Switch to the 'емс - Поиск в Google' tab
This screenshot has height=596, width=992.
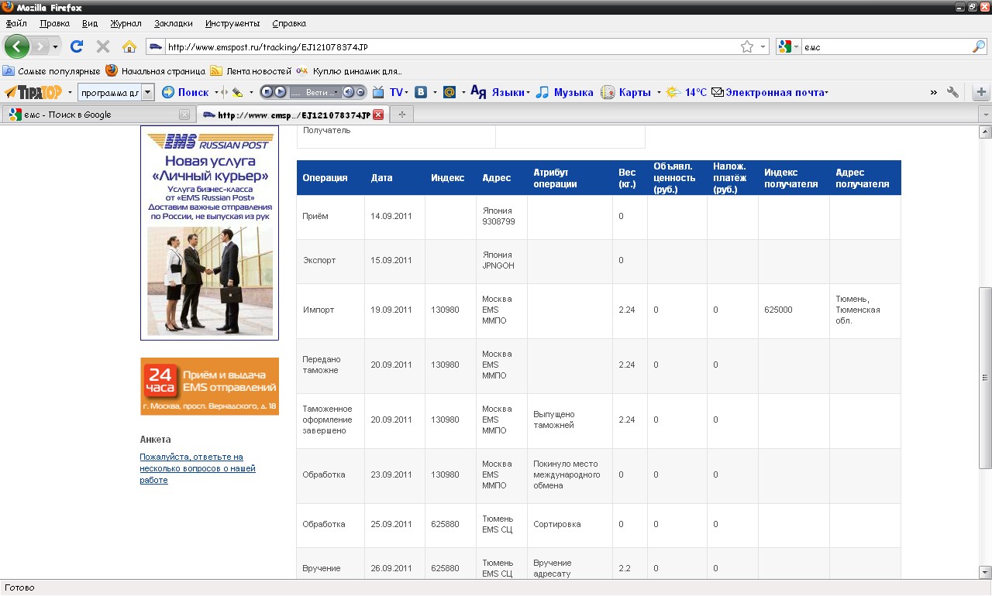(93, 115)
